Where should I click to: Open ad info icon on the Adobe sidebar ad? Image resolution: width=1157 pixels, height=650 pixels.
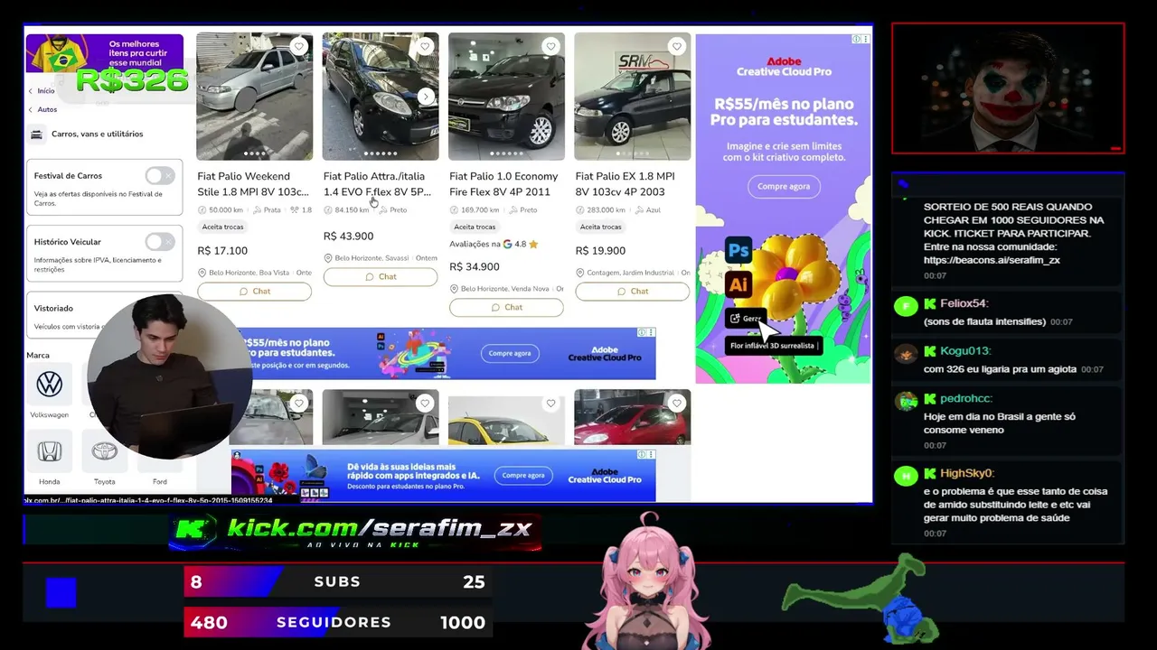(857, 40)
